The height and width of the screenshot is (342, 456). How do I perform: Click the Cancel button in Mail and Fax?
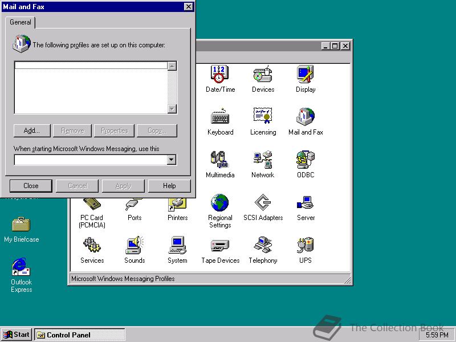77,186
